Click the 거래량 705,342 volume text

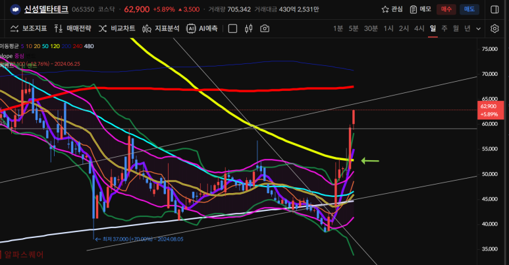tap(230, 9)
